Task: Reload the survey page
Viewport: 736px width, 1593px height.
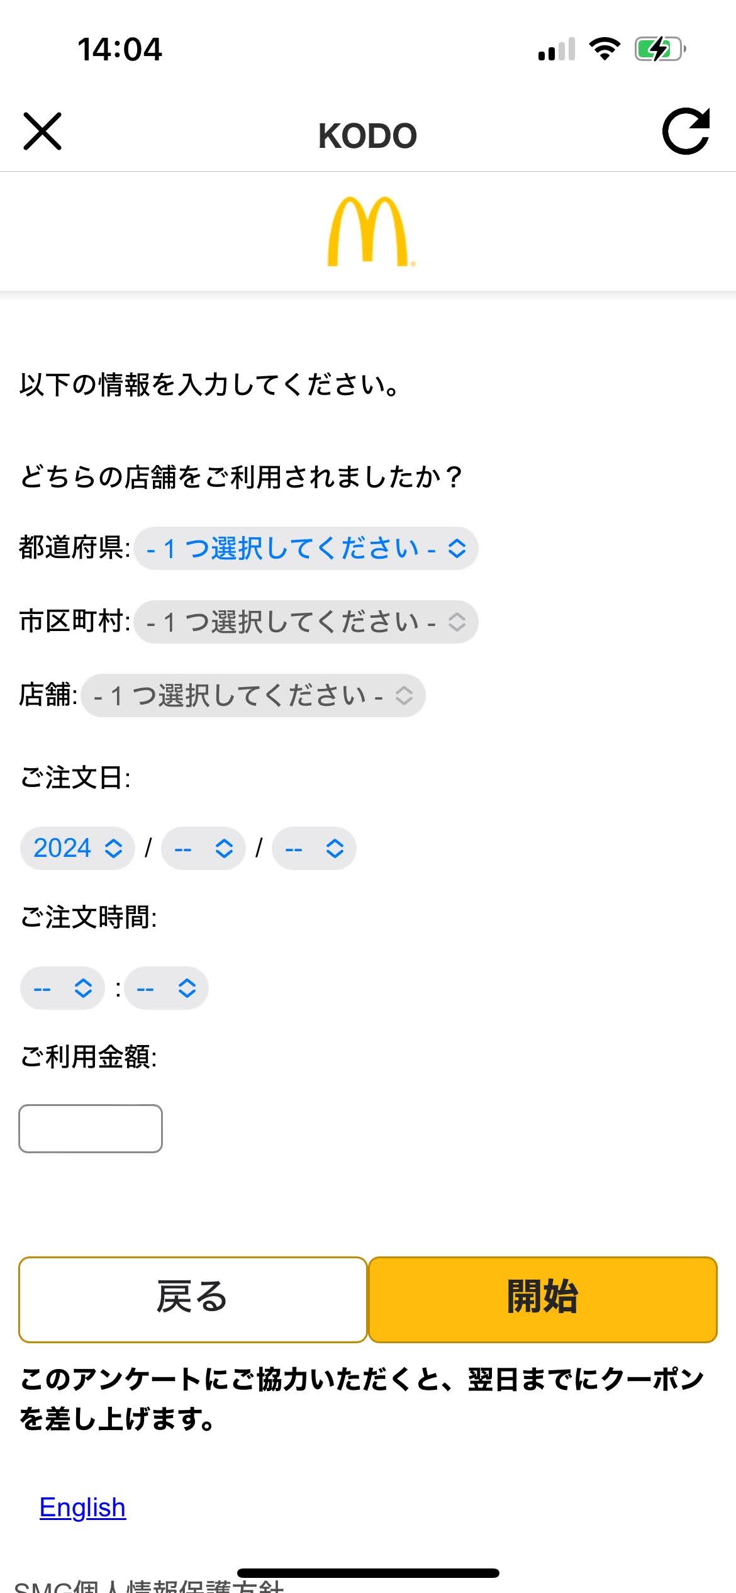Action: (686, 131)
